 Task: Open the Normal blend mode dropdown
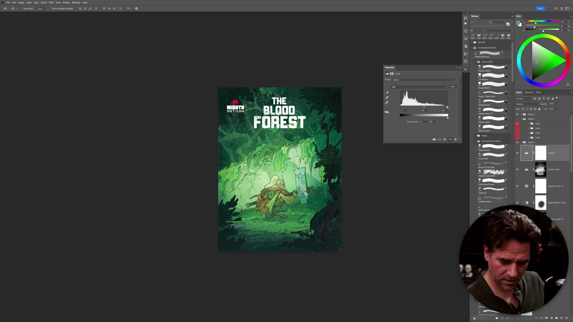coord(527,104)
